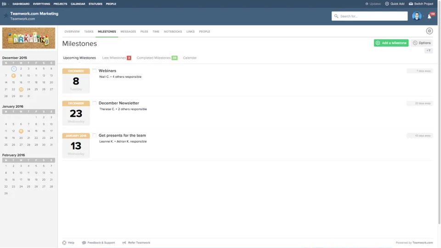Viewport: 441px width, 248px height.
Task: Switch to milestones Calender view
Action: pos(190,58)
